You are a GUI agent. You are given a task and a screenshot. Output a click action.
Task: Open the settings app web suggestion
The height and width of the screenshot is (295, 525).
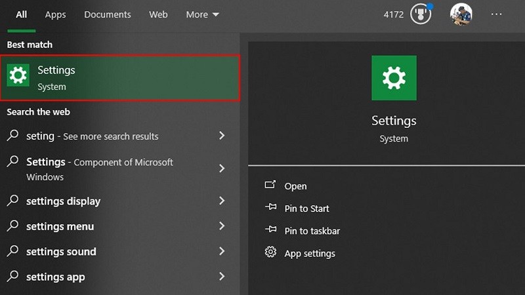click(56, 277)
